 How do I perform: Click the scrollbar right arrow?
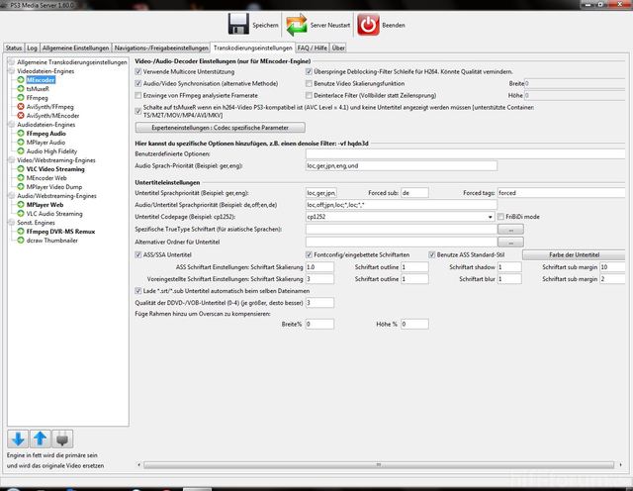tap(620, 464)
